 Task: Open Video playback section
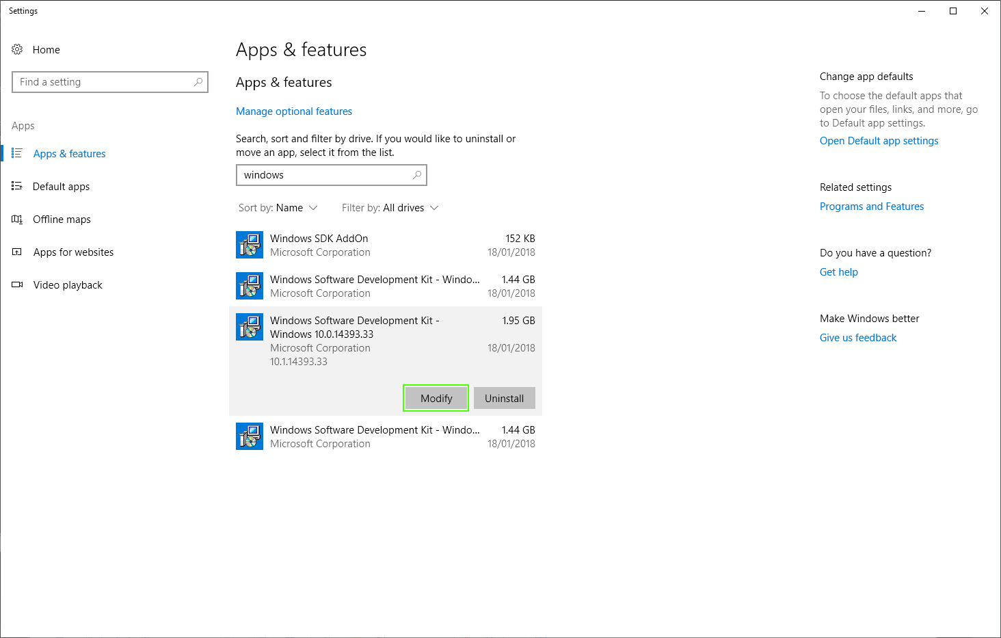click(68, 284)
